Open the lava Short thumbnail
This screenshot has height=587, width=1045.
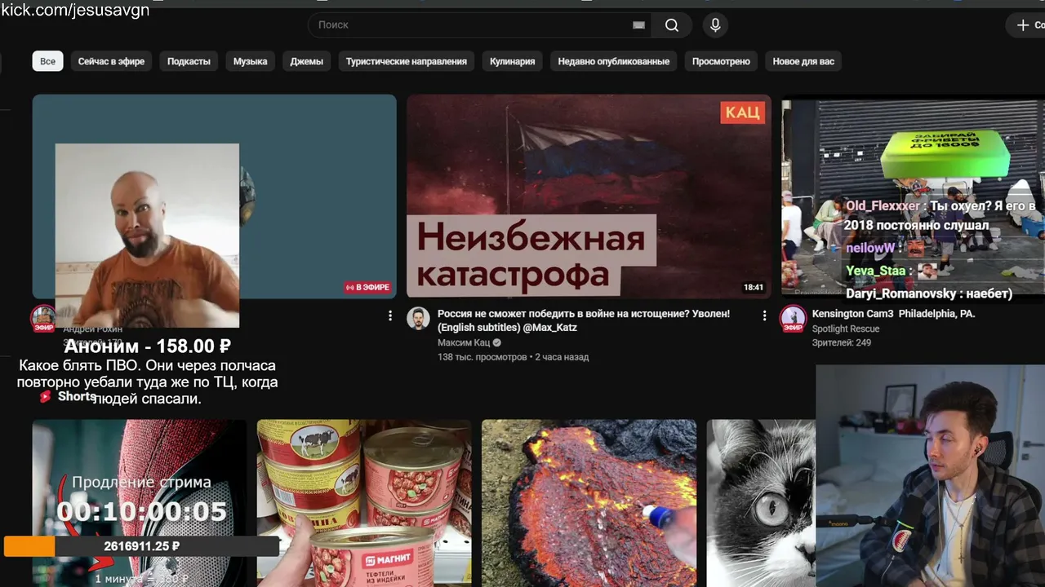point(589,503)
